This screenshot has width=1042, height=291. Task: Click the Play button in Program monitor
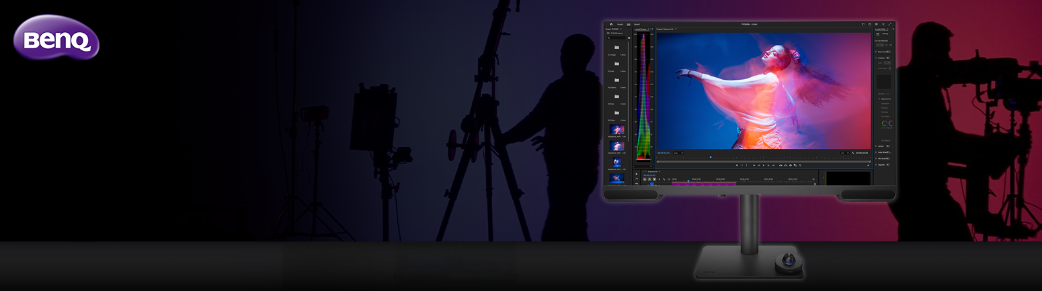point(764,165)
